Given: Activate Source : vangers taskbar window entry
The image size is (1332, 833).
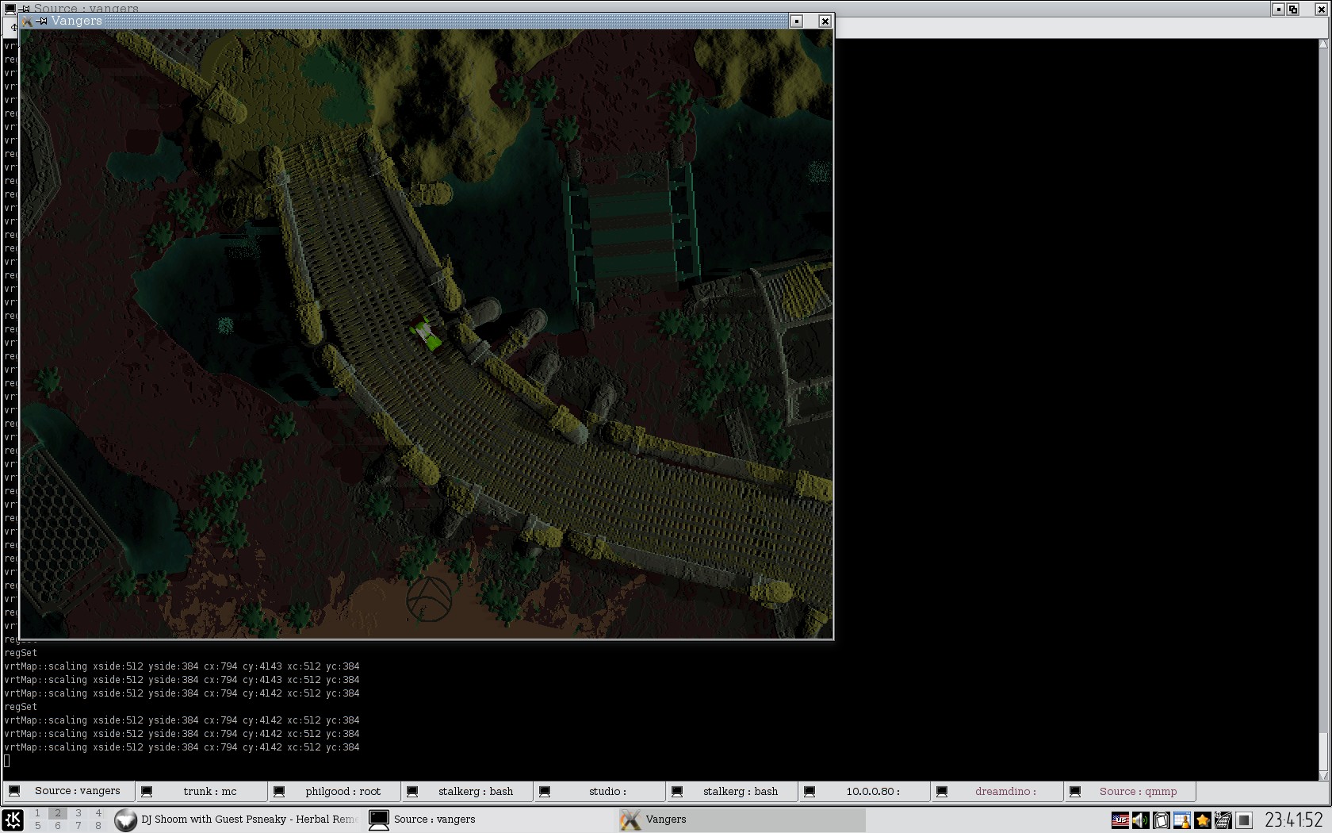Looking at the screenshot, I should [490, 820].
